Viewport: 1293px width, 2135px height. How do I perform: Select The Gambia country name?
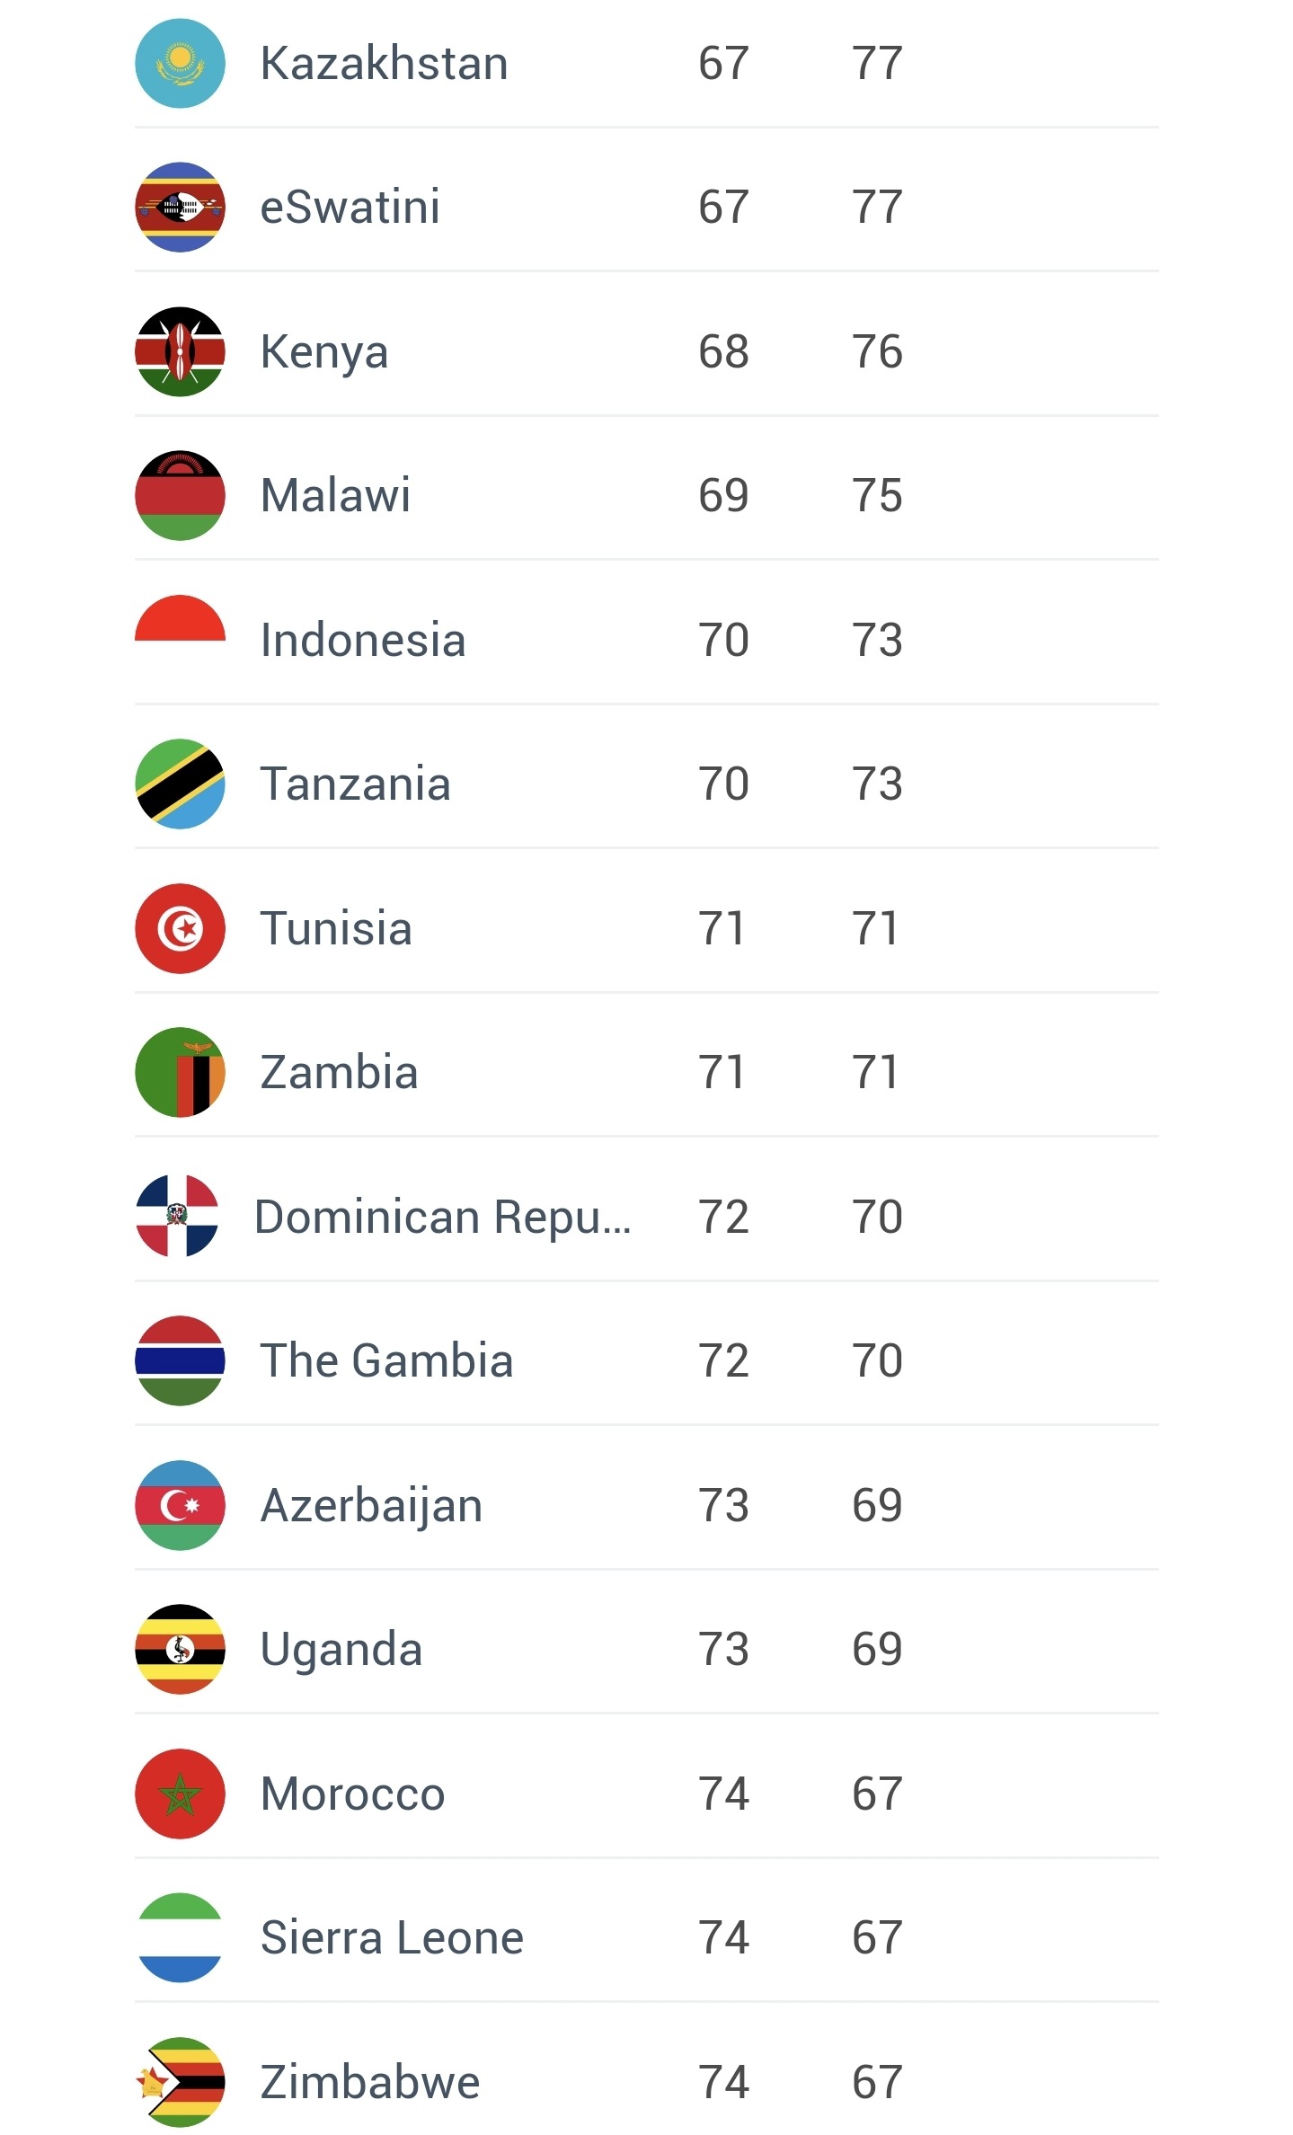[386, 1360]
